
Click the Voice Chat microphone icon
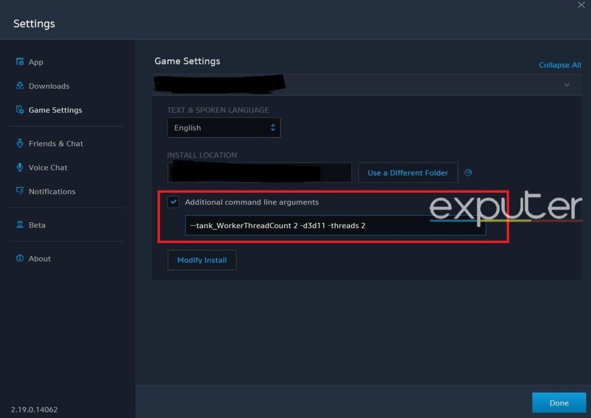pos(21,167)
